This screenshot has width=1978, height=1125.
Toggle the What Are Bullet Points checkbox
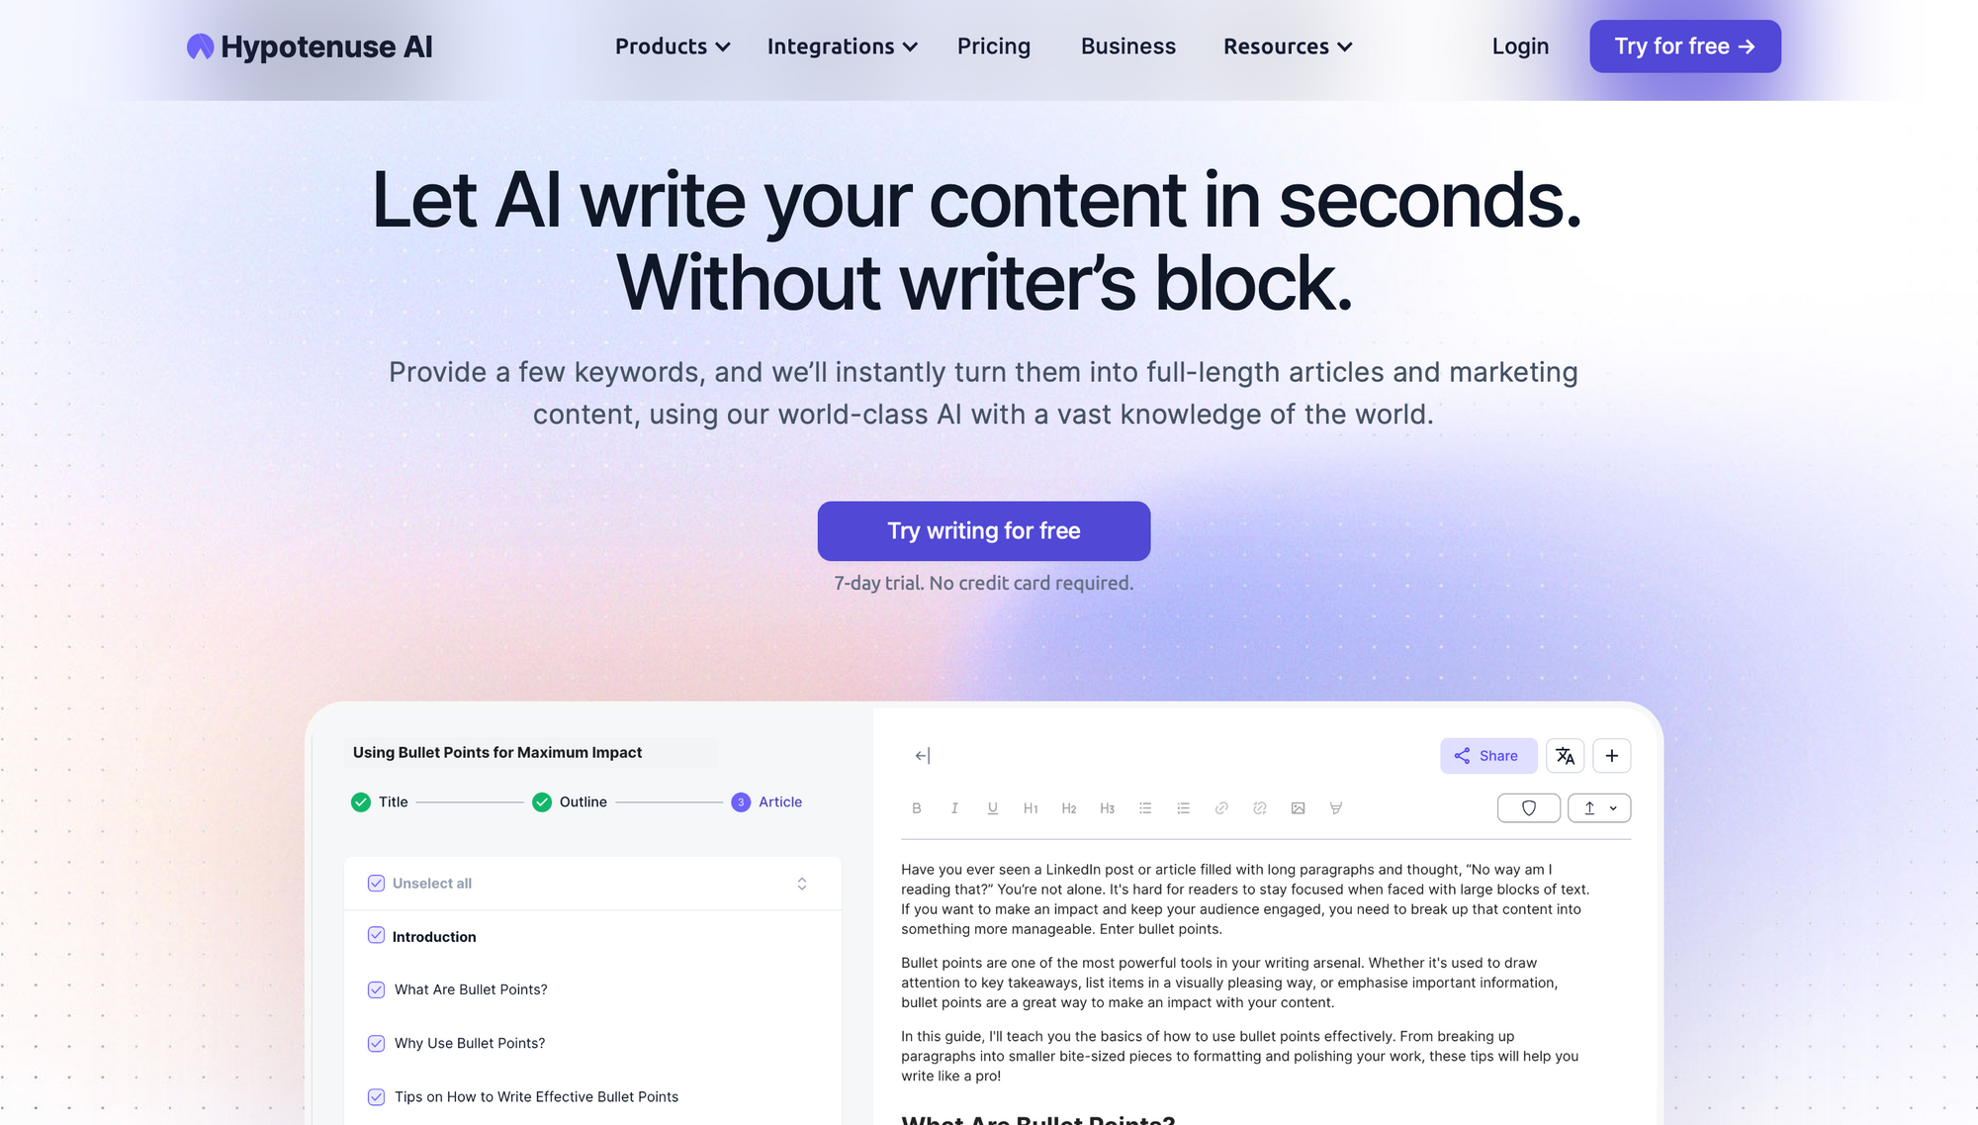point(376,989)
